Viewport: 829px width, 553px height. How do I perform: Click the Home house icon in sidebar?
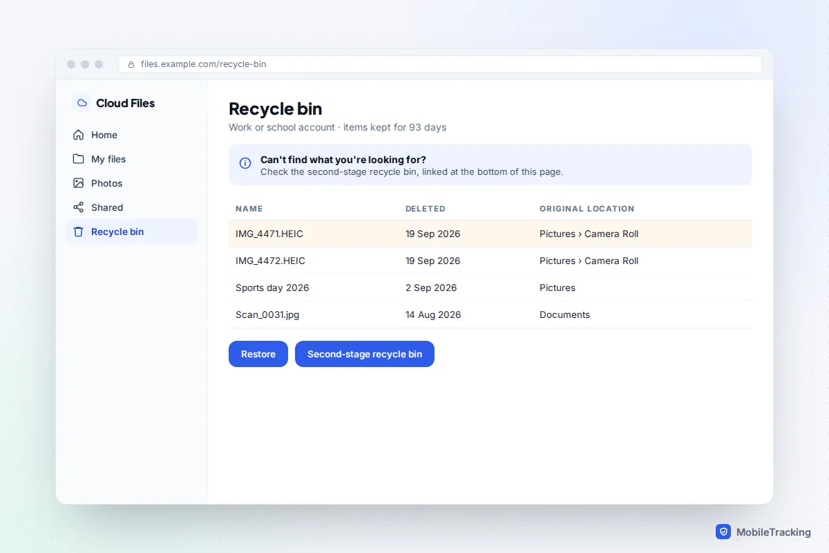(78, 135)
